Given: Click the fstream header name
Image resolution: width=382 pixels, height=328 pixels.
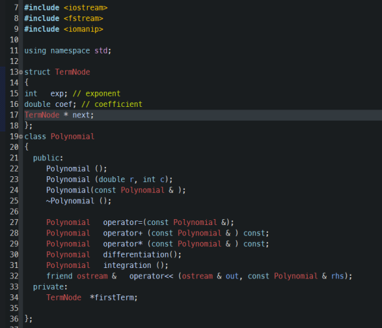Looking at the screenshot, I should tap(84, 18).
